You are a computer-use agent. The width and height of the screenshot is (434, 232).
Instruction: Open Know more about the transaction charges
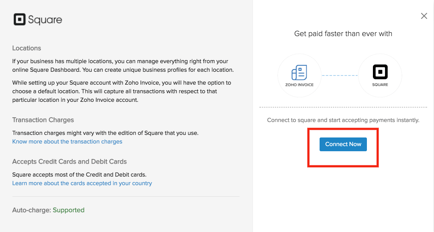click(67, 141)
